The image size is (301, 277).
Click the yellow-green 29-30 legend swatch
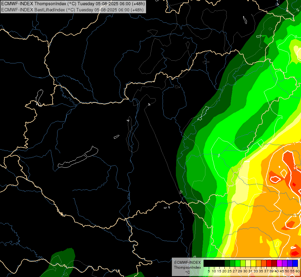pyautogui.click(x=243, y=263)
